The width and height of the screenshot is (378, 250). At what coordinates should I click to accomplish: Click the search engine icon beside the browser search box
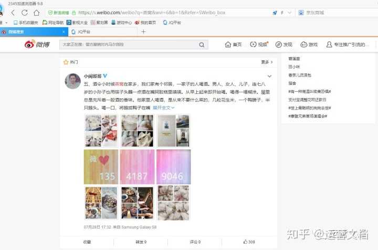pyautogui.click(x=301, y=13)
